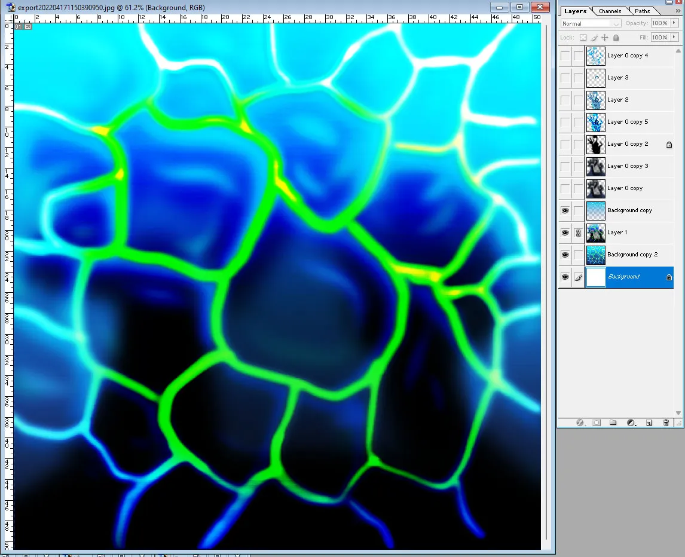Click the Lock transparent pixels icon
Image resolution: width=685 pixels, height=557 pixels.
[x=583, y=38]
